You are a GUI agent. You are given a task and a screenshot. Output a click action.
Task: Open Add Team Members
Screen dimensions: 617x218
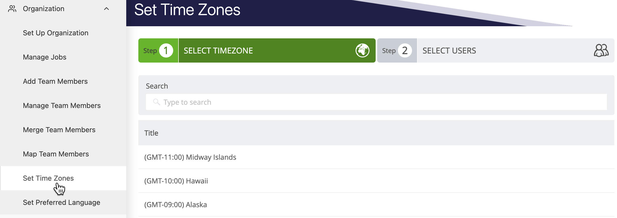click(x=55, y=81)
